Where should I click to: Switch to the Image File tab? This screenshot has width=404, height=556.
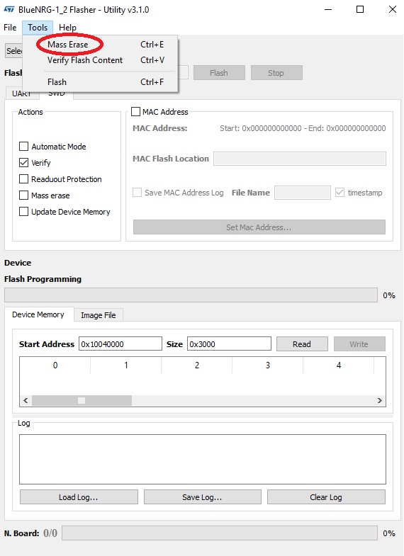click(99, 315)
